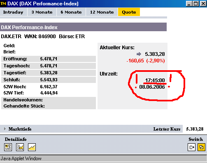Click the 52W Tief value 4.444,94
The height and width of the screenshot is (163, 207).
tap(49, 93)
